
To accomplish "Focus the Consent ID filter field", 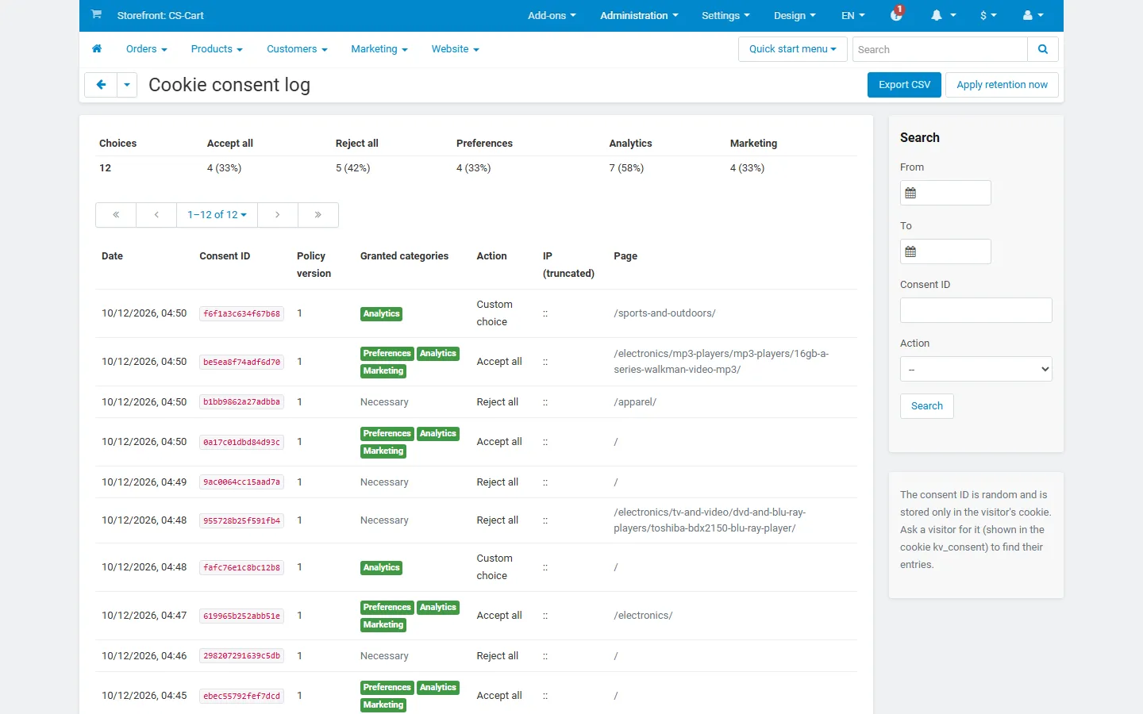I will click(x=976, y=310).
